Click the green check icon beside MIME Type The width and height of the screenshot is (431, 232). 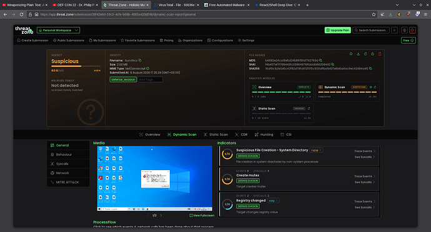pos(148,69)
